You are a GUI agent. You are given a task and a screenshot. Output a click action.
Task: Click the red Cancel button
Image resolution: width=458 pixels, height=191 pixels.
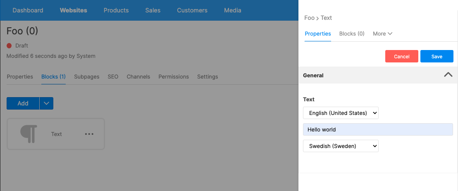402,56
